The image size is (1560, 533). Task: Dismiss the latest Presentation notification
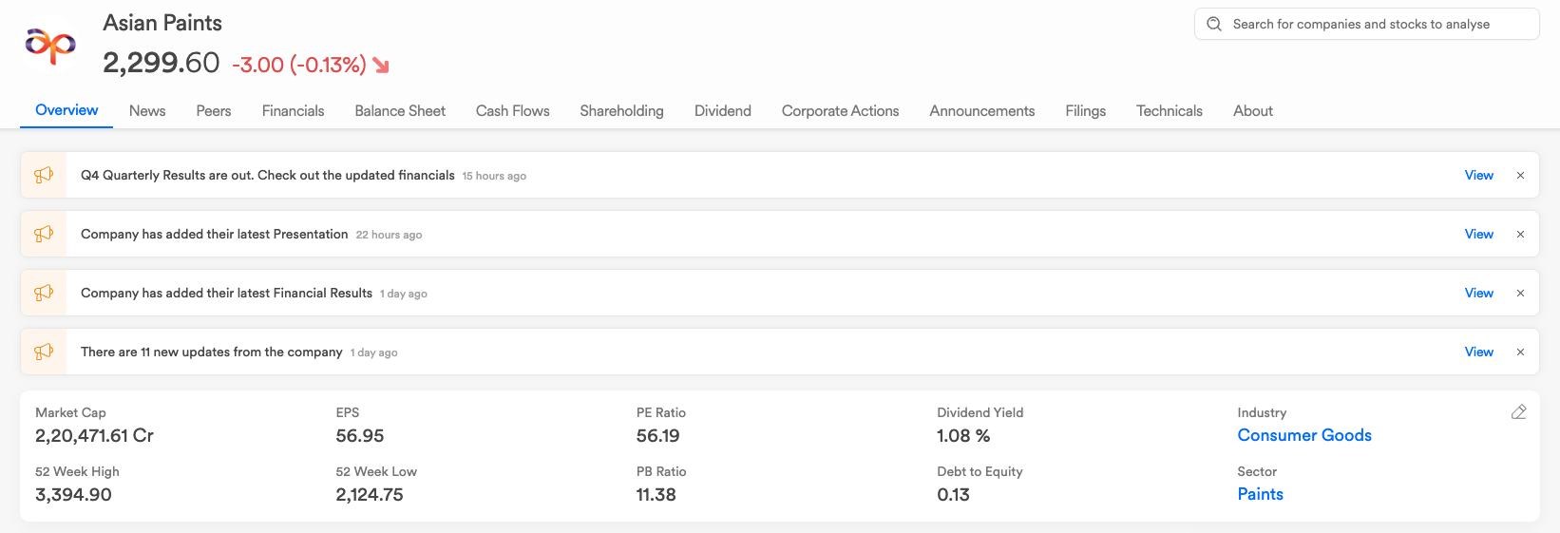(x=1520, y=235)
